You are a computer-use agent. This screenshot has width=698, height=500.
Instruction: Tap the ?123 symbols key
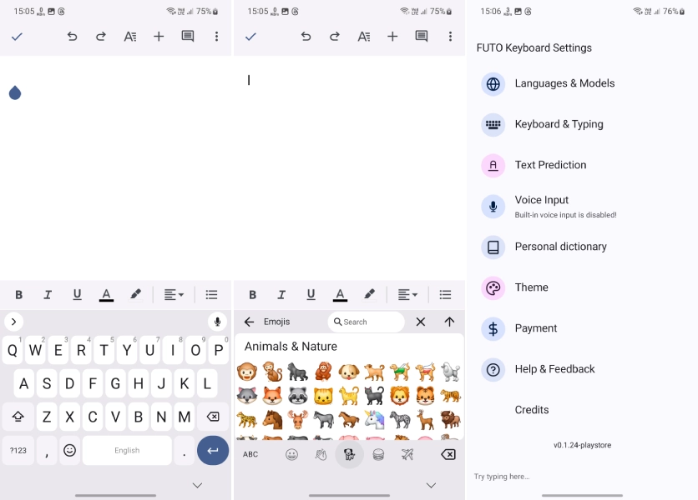18,450
